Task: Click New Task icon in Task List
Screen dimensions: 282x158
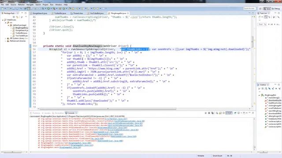Action: 260,17
